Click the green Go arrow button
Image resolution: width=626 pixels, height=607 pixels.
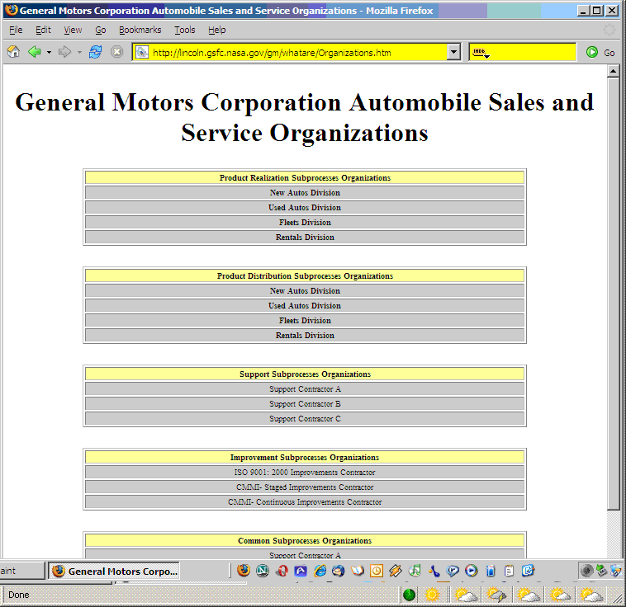[x=591, y=52]
